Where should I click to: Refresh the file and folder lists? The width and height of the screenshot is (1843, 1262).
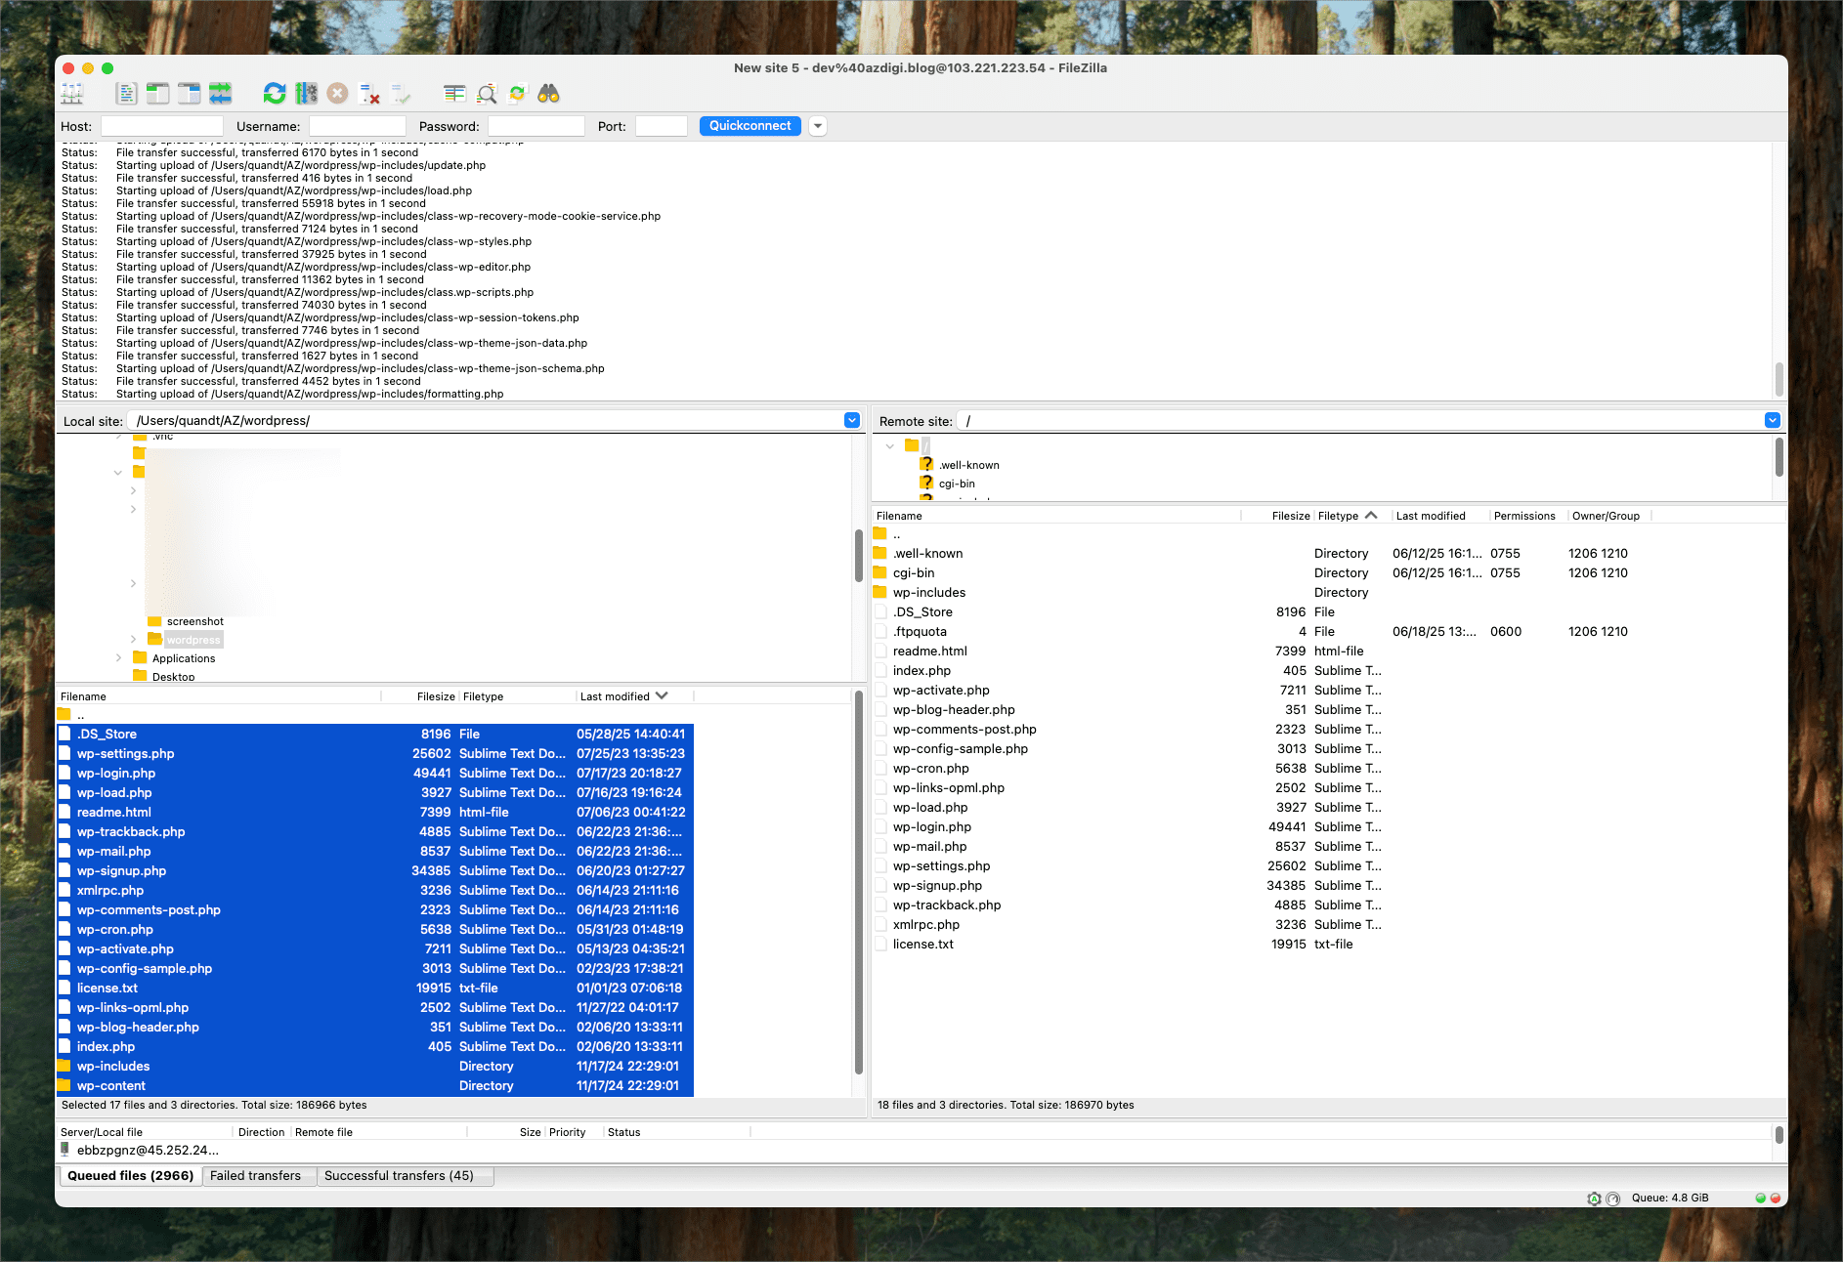pos(275,94)
